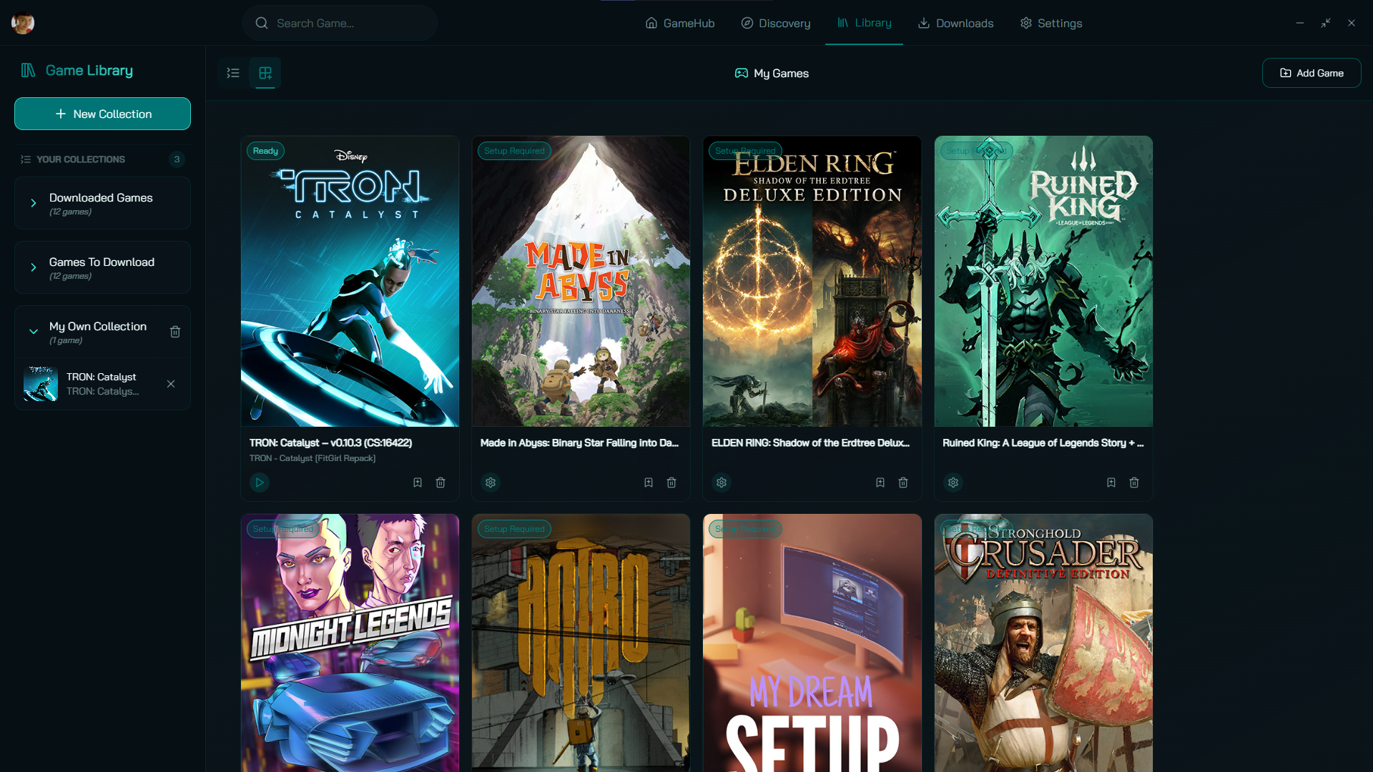Open the My Dream Setup cover art
The width and height of the screenshot is (1373, 772).
(812, 643)
